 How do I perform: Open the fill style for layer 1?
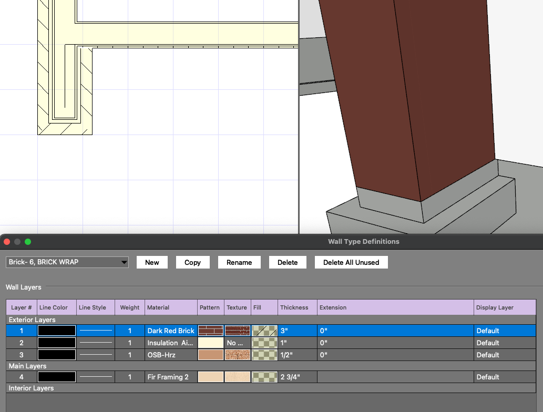(264, 331)
